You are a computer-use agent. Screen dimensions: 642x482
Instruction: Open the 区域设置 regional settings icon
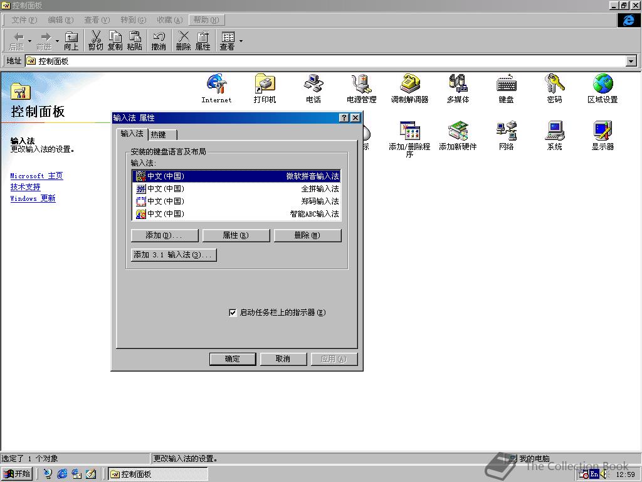(603, 88)
